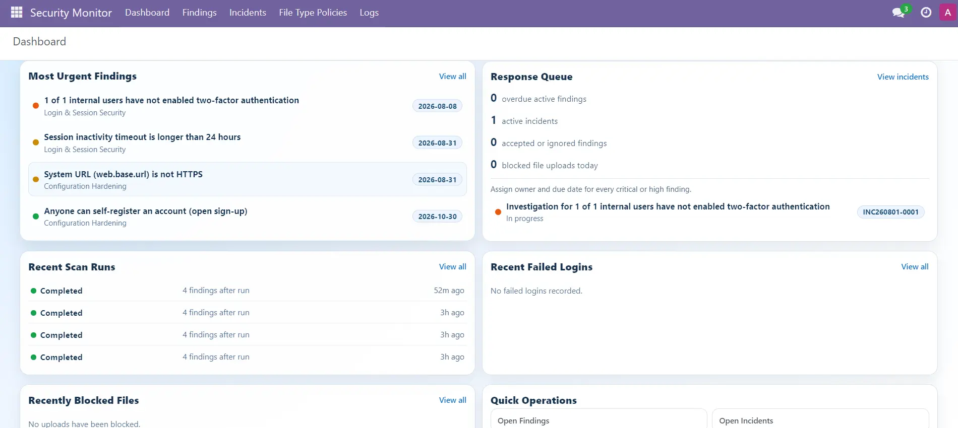This screenshot has height=428, width=958.
Task: Open the activities clock icon
Action: pyautogui.click(x=926, y=13)
